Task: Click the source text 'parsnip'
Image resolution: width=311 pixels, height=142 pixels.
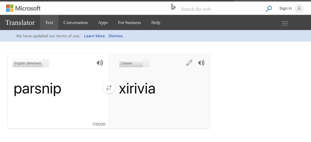Action: pos(37,89)
